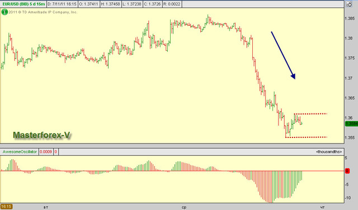
Task: Click the 1.36 price axis label
Action: point(349,118)
